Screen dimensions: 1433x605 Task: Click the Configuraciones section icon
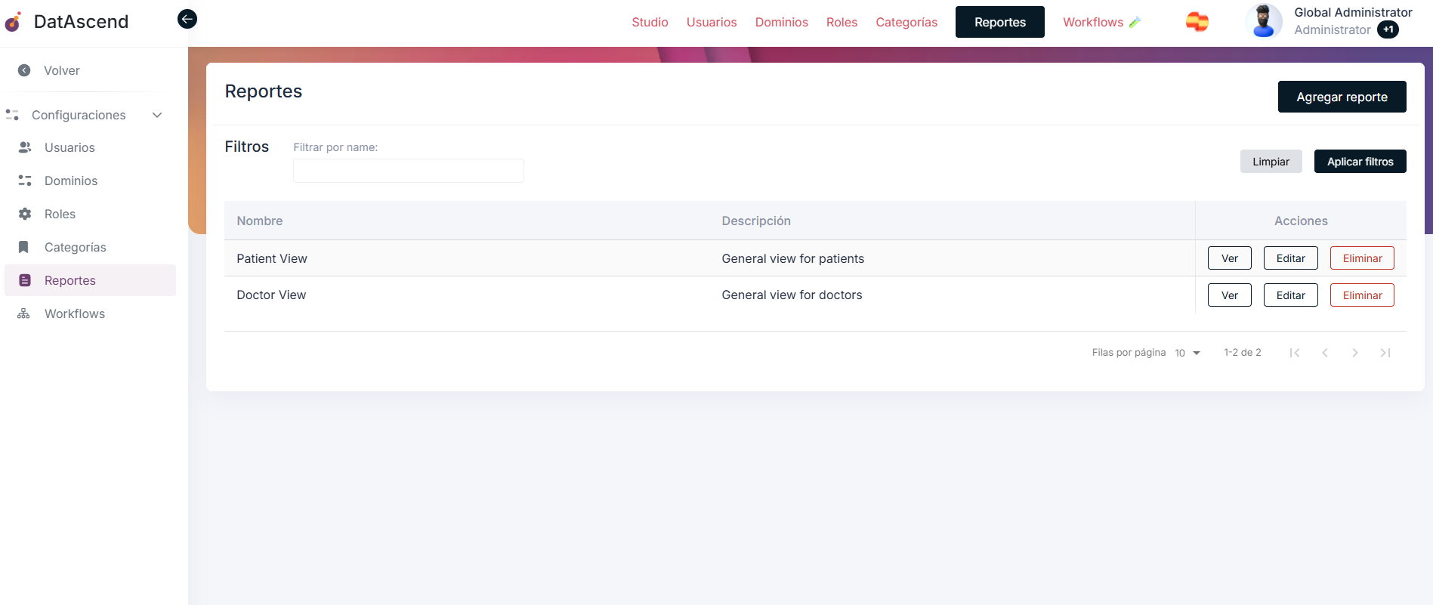click(12, 115)
